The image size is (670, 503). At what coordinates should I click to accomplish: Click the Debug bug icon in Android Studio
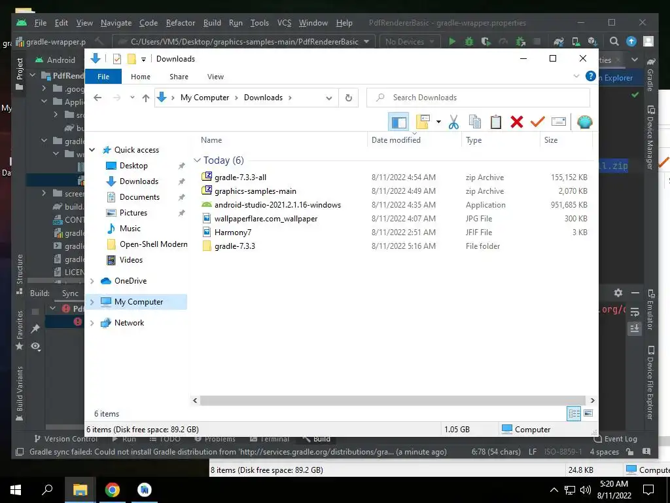(x=469, y=41)
